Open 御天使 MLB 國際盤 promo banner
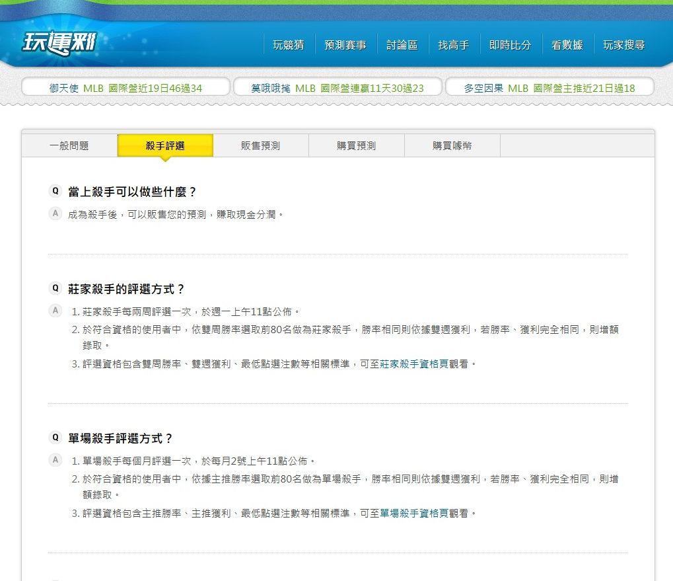Image resolution: width=673 pixels, height=581 pixels. tap(125, 88)
